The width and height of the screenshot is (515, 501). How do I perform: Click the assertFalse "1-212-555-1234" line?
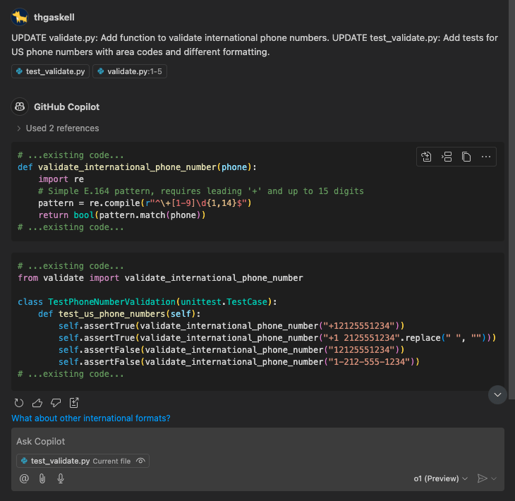(239, 362)
